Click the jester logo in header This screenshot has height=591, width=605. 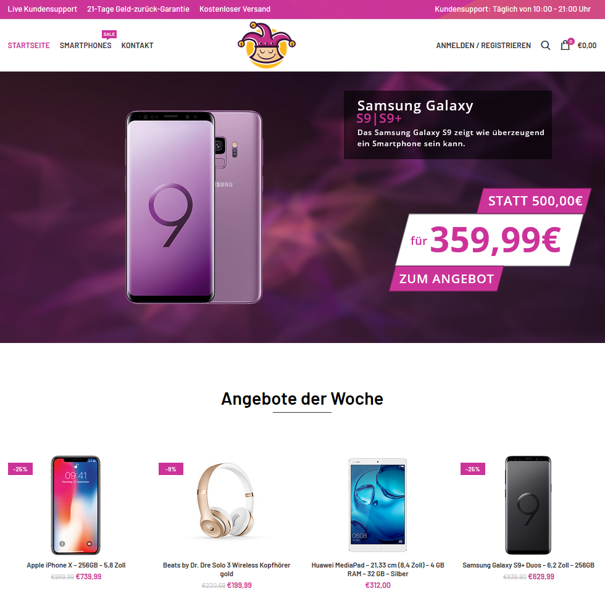(x=267, y=45)
